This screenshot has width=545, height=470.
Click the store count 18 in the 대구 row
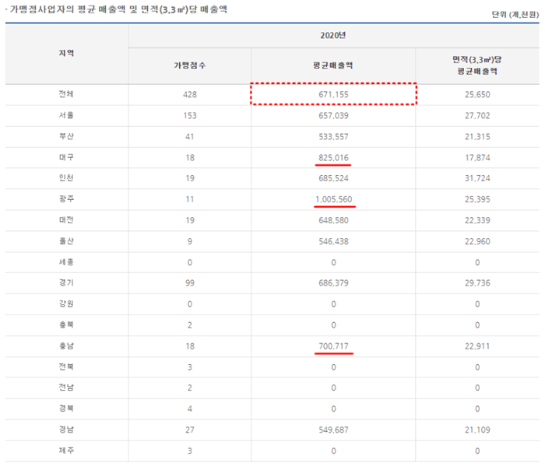190,158
